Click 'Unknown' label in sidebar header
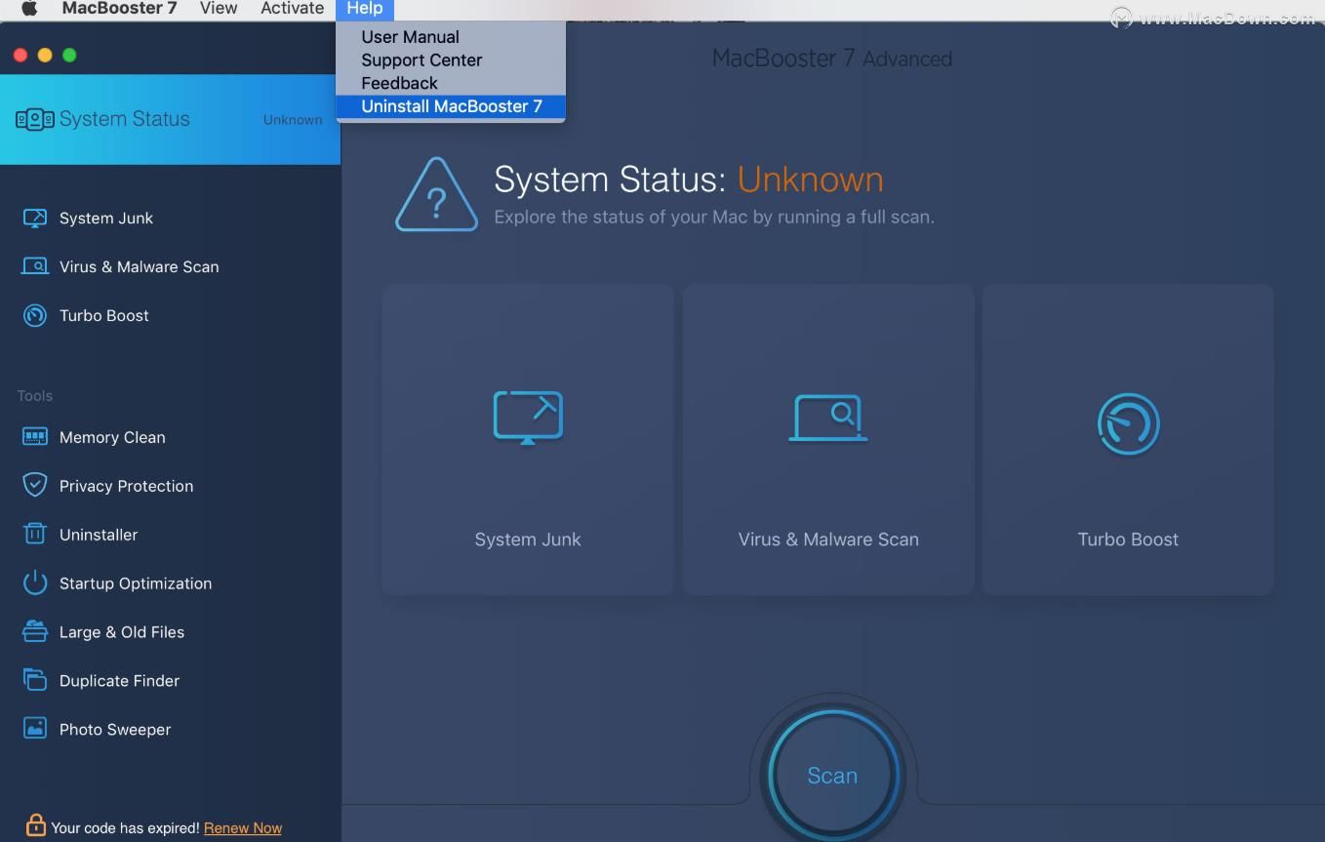 pos(293,119)
